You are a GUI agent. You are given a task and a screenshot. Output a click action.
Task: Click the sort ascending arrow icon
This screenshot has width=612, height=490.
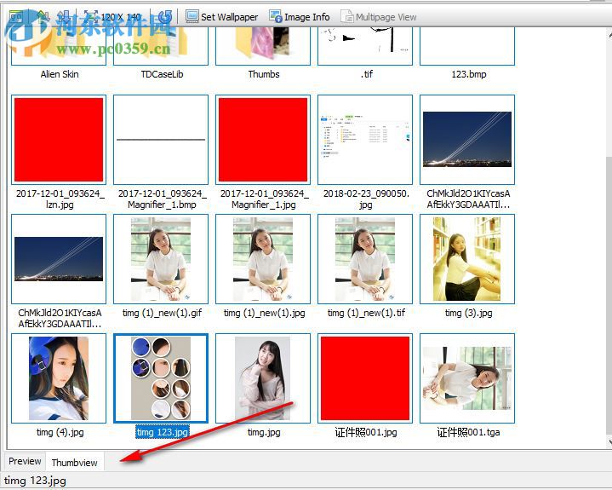[x=43, y=17]
